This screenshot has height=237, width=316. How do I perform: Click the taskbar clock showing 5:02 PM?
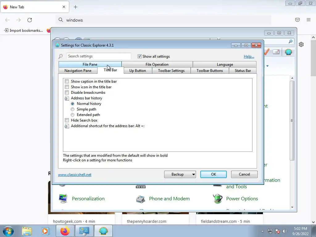(x=301, y=231)
